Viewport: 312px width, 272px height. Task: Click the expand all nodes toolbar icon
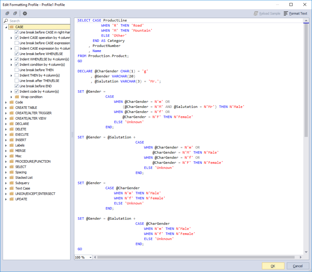click(x=7, y=13)
